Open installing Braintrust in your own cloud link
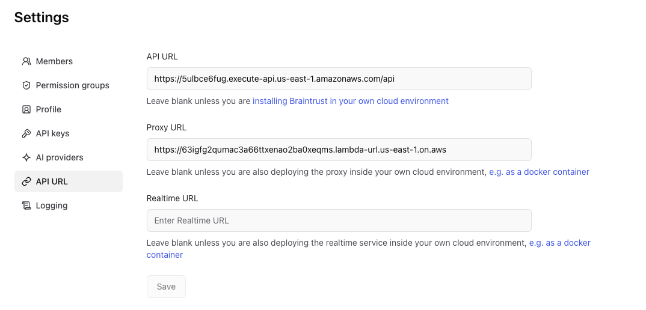Image resolution: width=646 pixels, height=310 pixels. tap(351, 101)
